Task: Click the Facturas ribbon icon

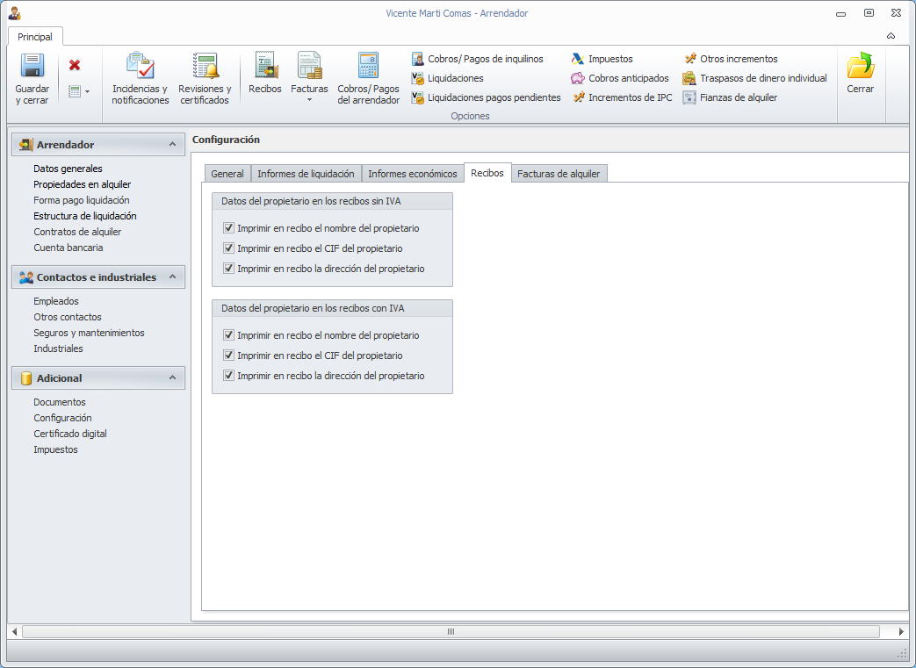Action: 309,66
